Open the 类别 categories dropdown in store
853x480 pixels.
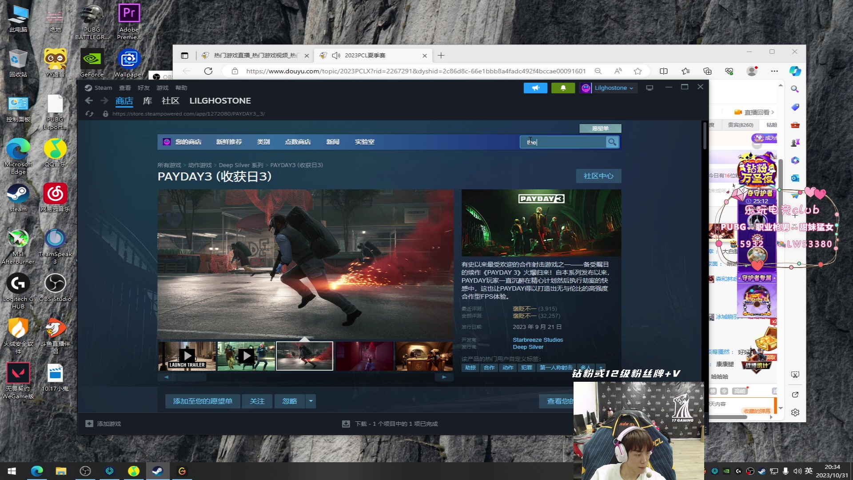pyautogui.click(x=263, y=142)
